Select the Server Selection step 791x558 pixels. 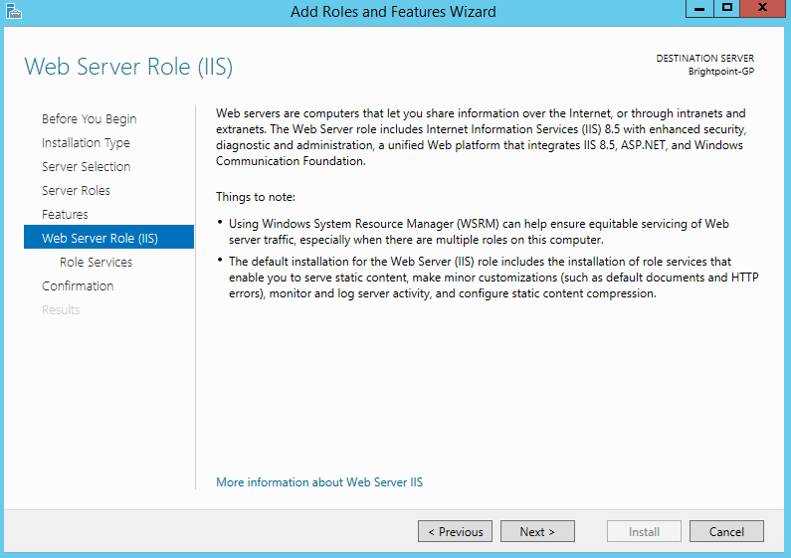86,167
